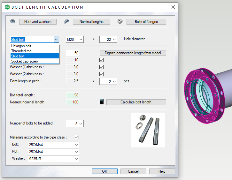
Task: Click the green Plant logo in title bar
Action: 7,7
